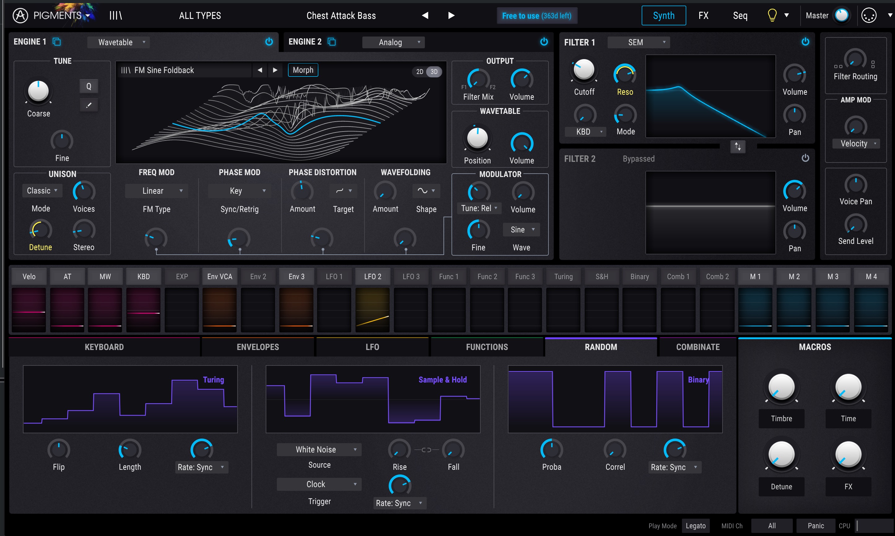Open Phase Mod Key sync dropdown
The width and height of the screenshot is (895, 536).
pos(240,191)
